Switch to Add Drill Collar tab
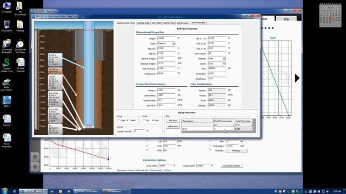 [x=143, y=23]
